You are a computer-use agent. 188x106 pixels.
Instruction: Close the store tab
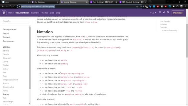coord(28,2)
